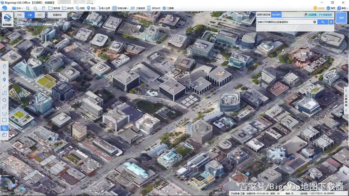Click the historical imagery timeline slider
Viewport: 349px width, 196px height.
(37, 24)
